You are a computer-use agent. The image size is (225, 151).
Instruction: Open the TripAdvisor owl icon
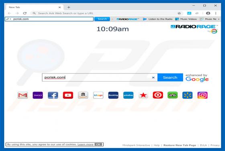pos(172,95)
